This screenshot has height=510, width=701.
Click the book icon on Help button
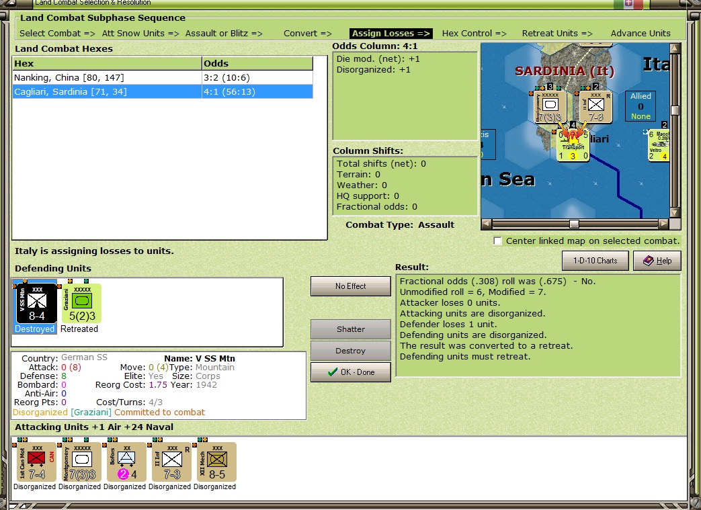pyautogui.click(x=649, y=261)
